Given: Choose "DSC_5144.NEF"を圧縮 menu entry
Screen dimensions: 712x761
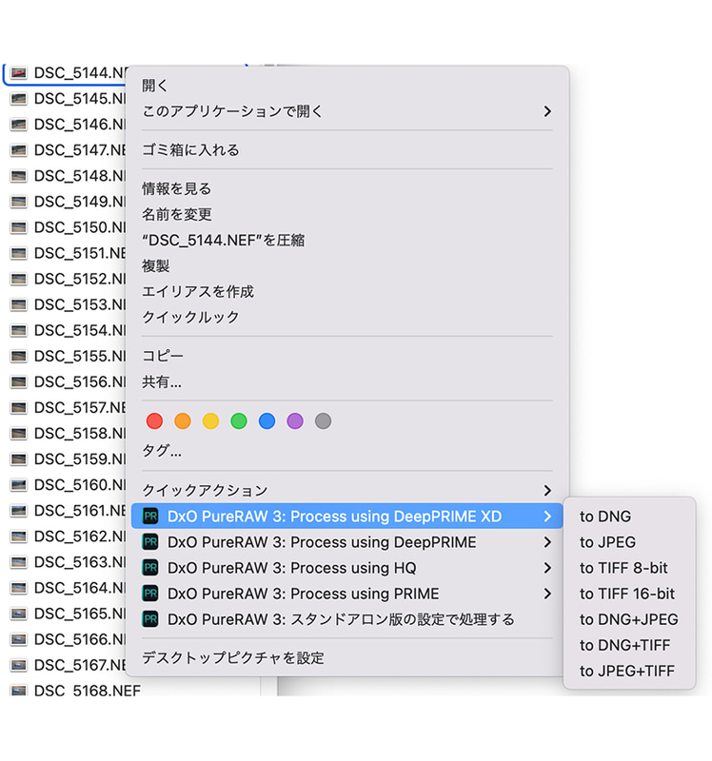Looking at the screenshot, I should click(224, 241).
